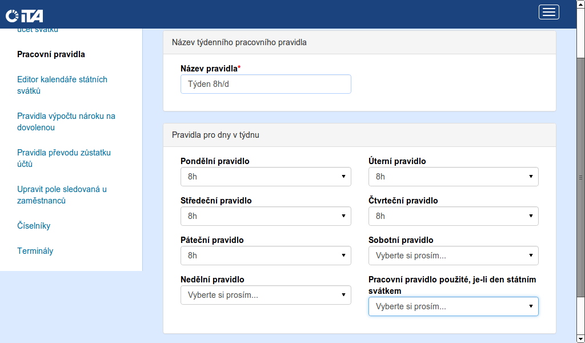This screenshot has height=343, width=585.
Task: Choose a Sobotní pravidlo value
Action: click(453, 256)
